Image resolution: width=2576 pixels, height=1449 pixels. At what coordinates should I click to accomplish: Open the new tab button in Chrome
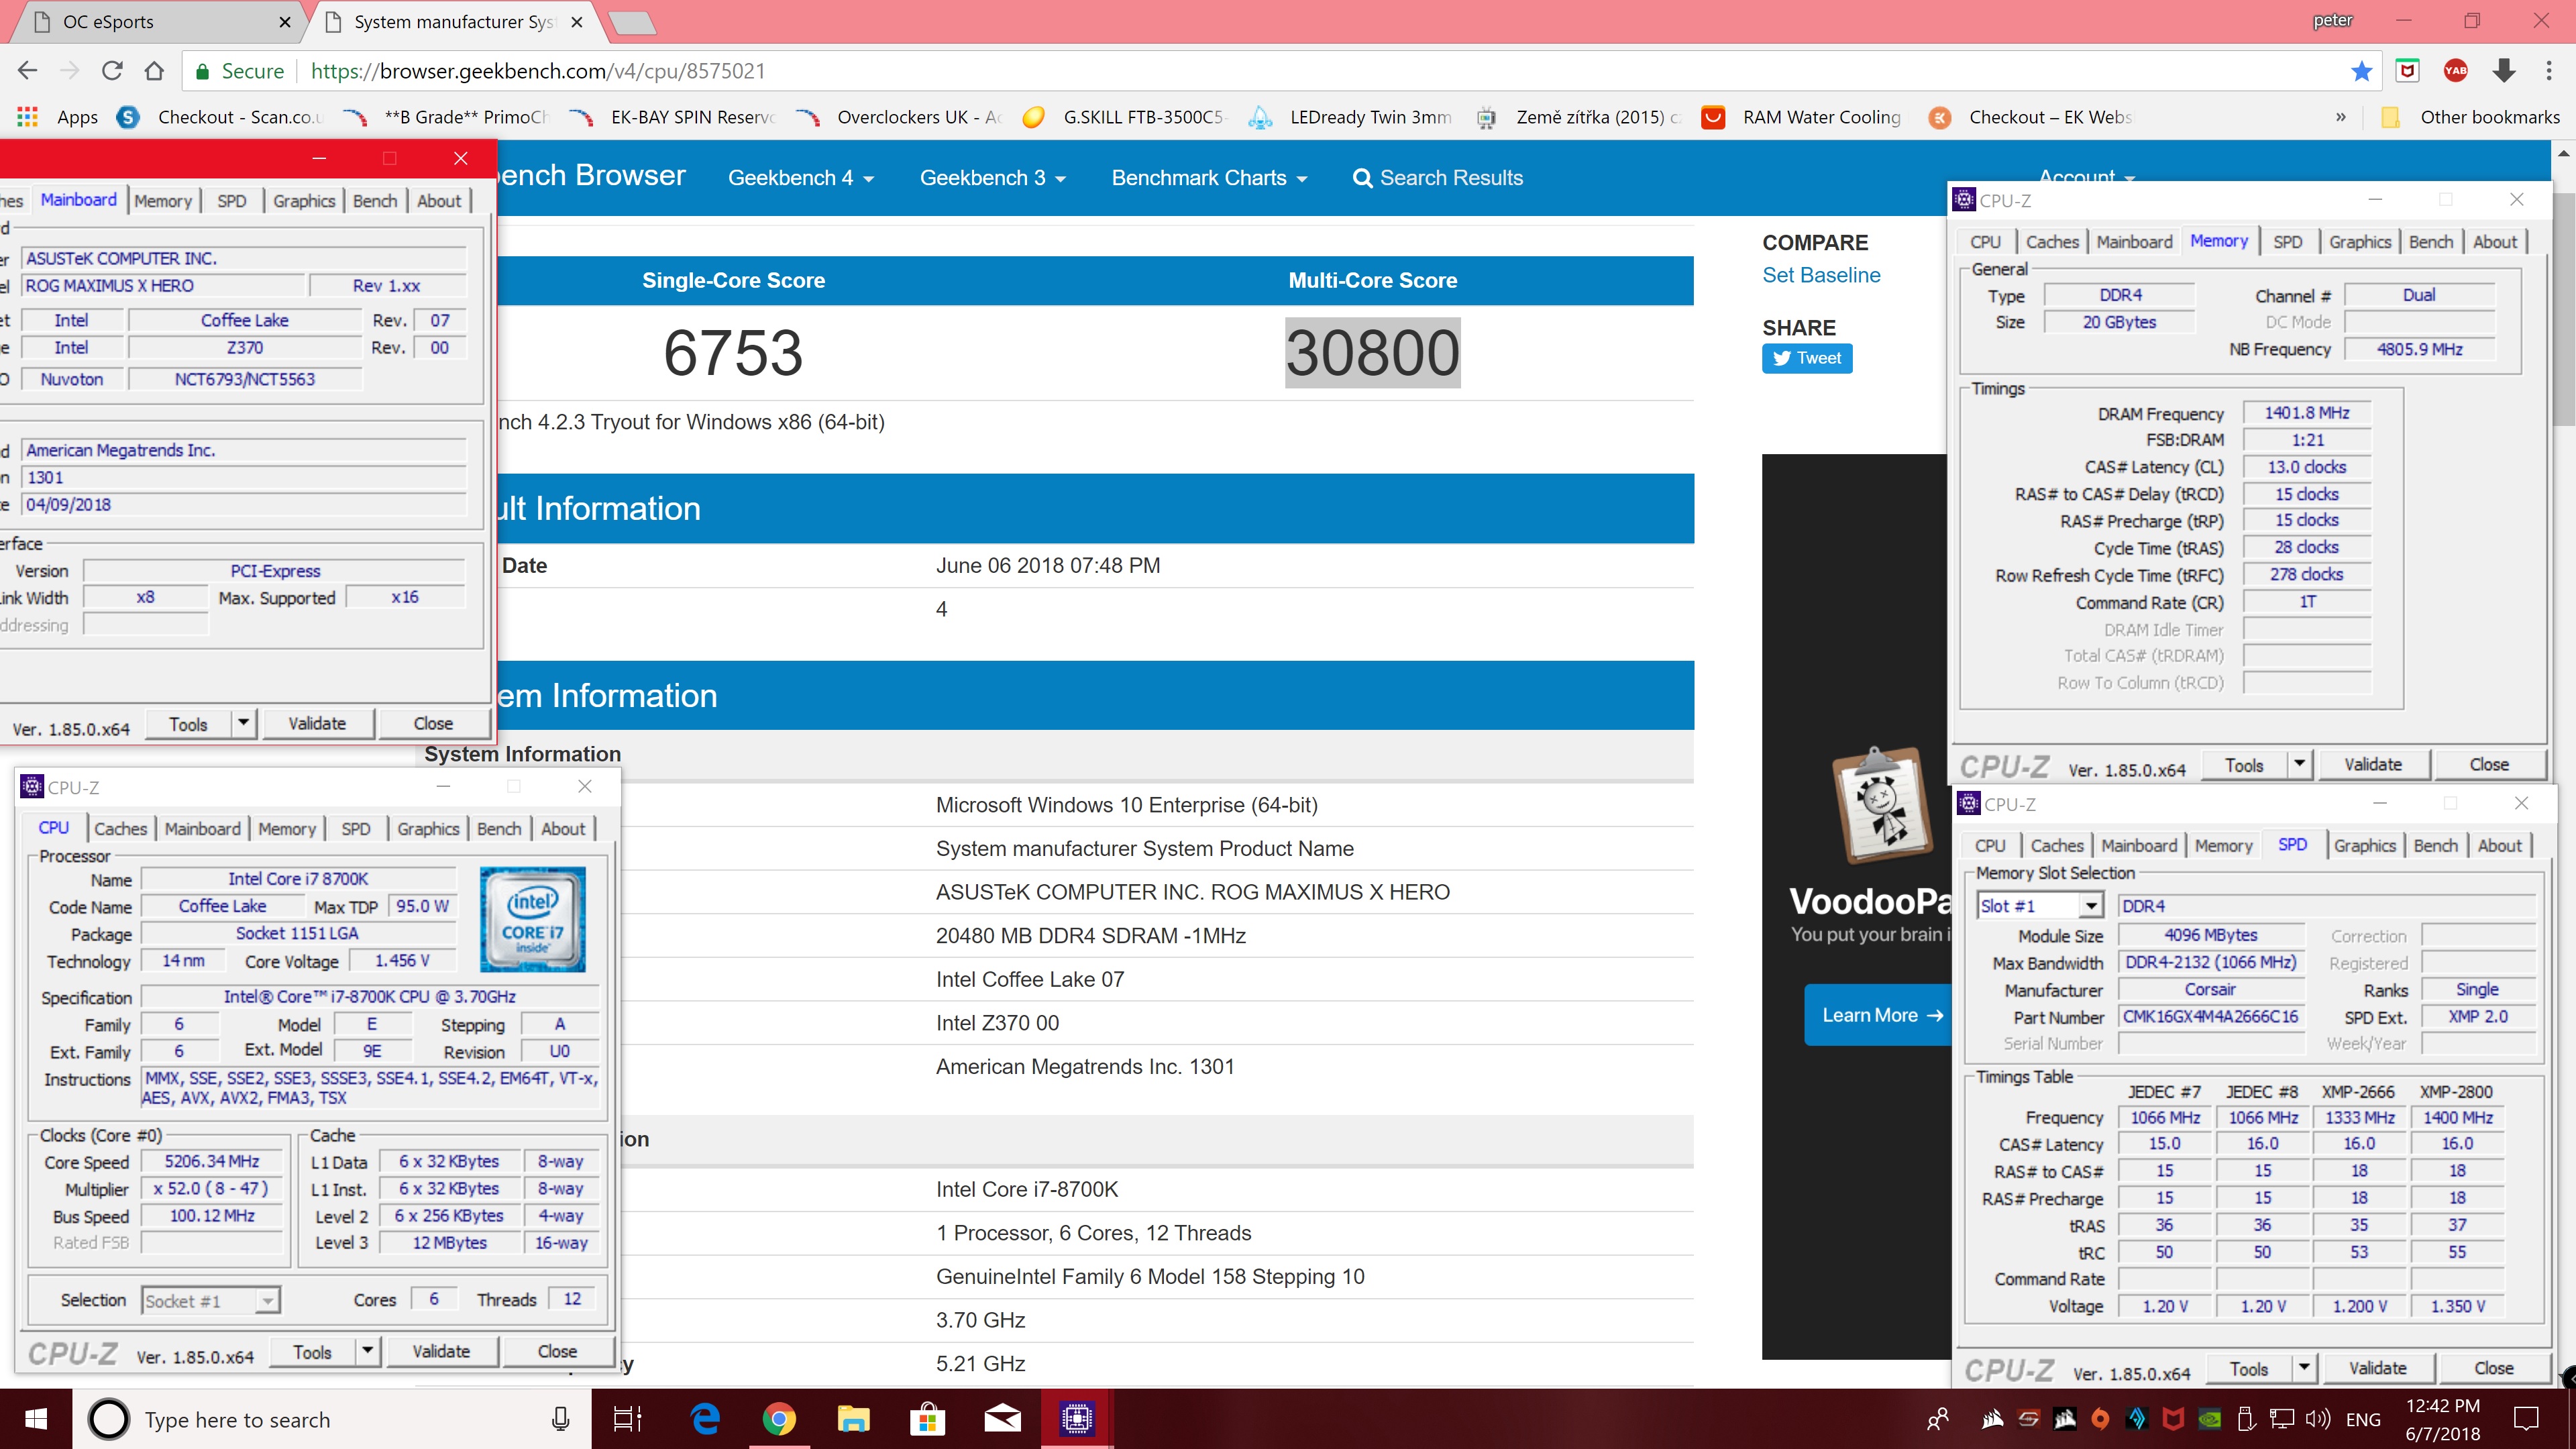pyautogui.click(x=632, y=22)
